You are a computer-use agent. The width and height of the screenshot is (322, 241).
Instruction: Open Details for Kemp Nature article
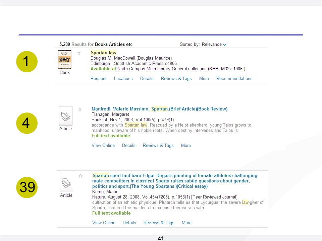click(x=129, y=223)
